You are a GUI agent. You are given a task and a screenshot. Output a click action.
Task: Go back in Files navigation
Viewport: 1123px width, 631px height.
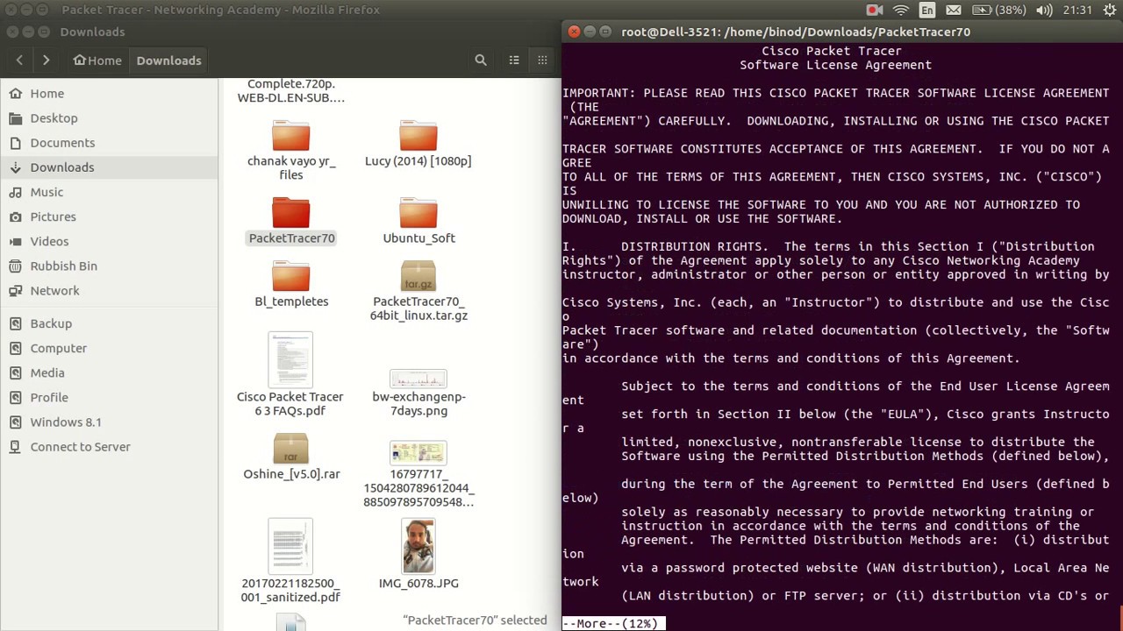pyautogui.click(x=19, y=60)
